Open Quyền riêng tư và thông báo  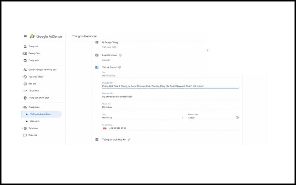click(43, 70)
